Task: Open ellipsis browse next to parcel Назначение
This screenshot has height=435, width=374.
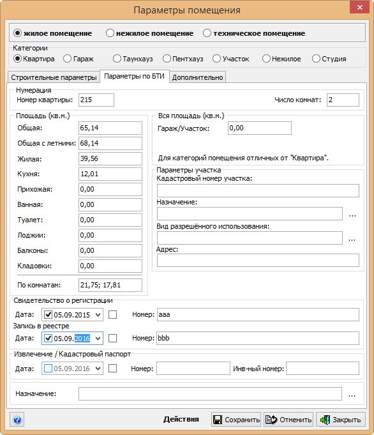Action: 352,215
